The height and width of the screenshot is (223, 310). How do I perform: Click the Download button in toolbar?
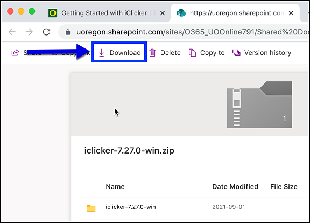click(119, 53)
